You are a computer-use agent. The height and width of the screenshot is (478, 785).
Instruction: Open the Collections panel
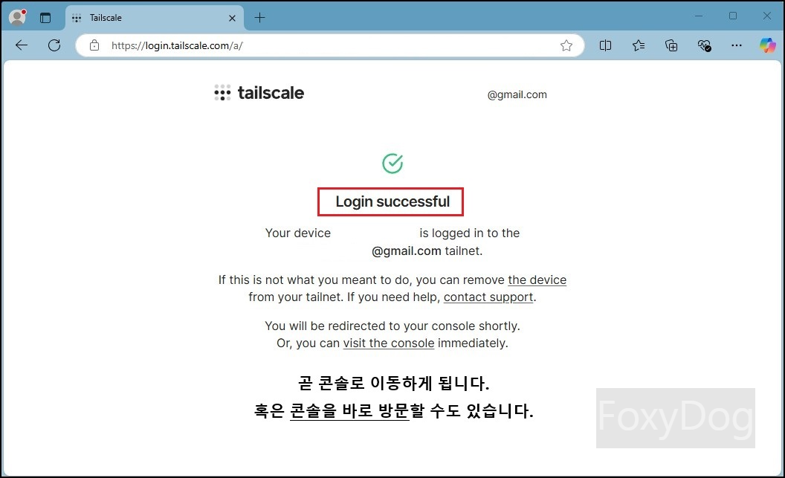click(x=671, y=45)
